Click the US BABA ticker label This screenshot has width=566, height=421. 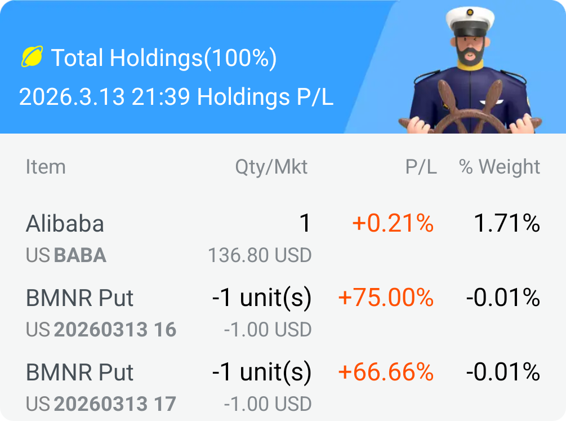point(66,255)
